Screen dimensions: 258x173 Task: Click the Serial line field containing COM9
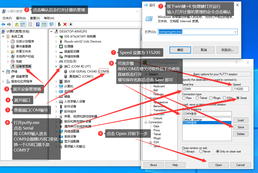(207, 89)
